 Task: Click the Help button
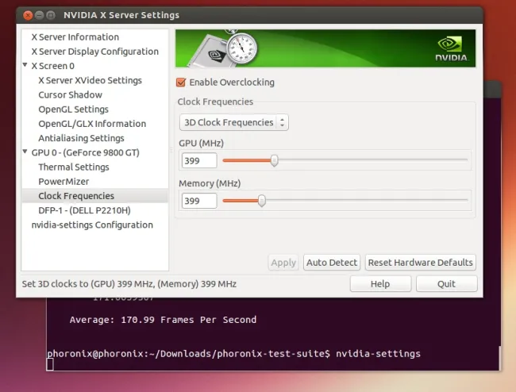(379, 284)
